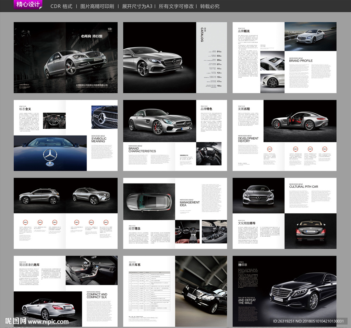Click the 'BRAND CHARACTERISTICS' heading
The height and width of the screenshot is (328, 351).
pos(142,150)
